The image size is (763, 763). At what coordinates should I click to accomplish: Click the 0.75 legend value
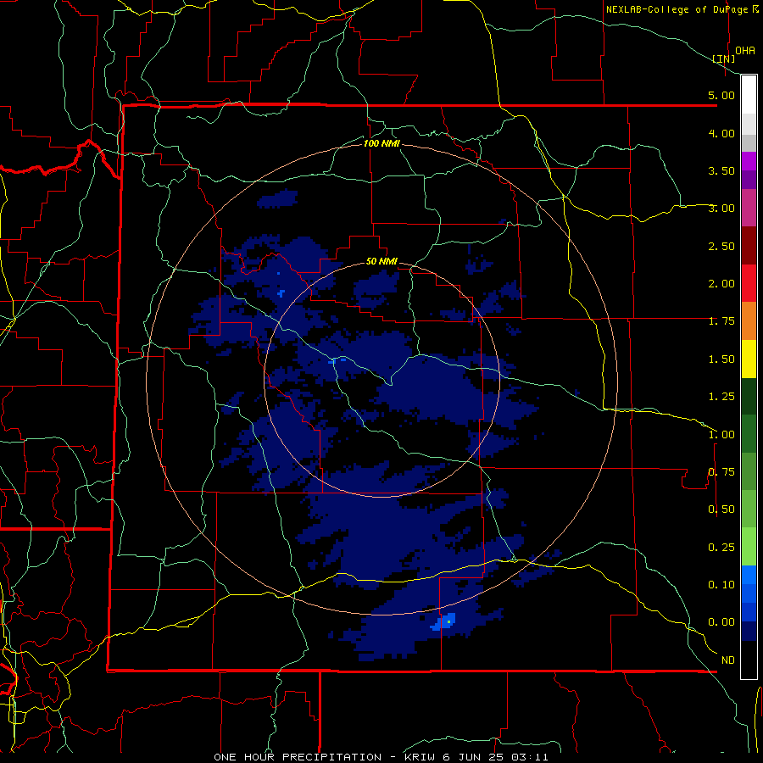point(721,472)
